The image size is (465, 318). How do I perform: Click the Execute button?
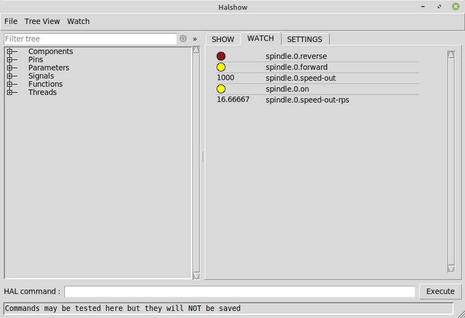(x=440, y=291)
